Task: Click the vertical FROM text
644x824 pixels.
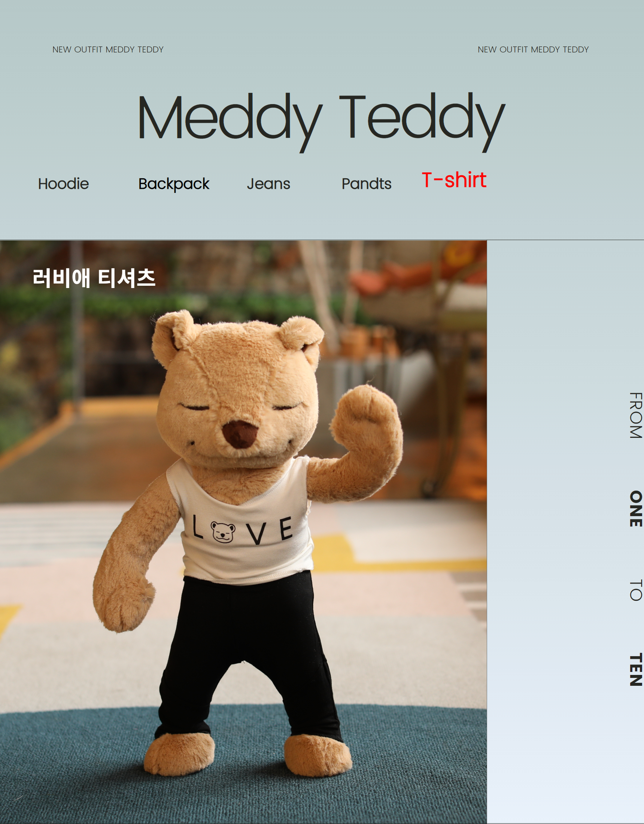Action: pos(636,415)
